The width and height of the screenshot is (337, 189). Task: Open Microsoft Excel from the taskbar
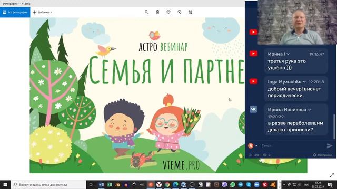109,184
